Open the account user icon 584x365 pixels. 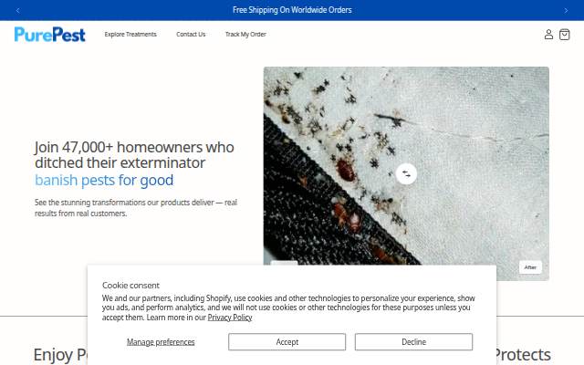(548, 35)
